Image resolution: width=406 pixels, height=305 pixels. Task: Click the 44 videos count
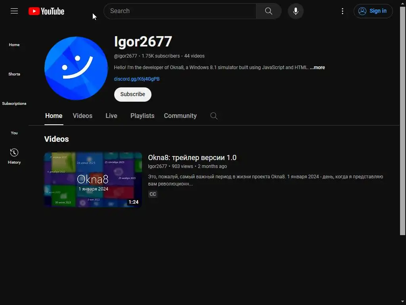click(194, 56)
